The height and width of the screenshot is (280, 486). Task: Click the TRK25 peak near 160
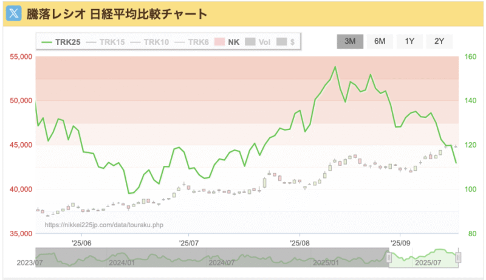335,67
